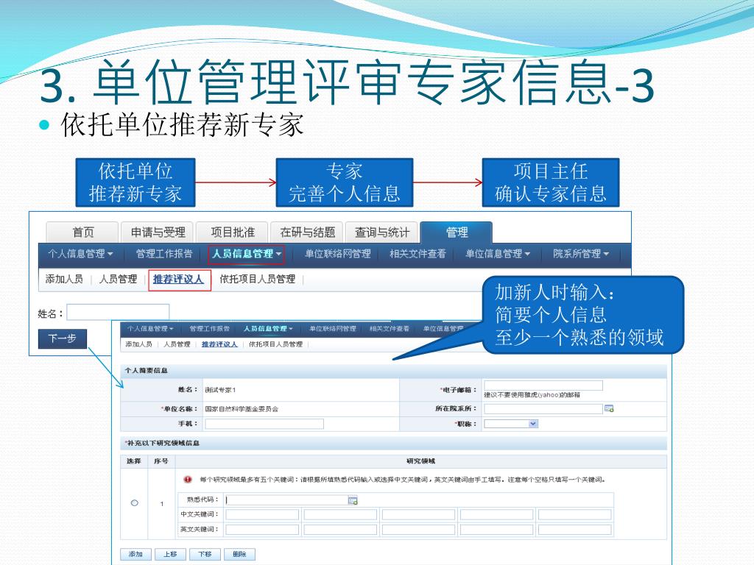Click the 电子邮箱 input field
754x565 pixels.
coord(543,385)
